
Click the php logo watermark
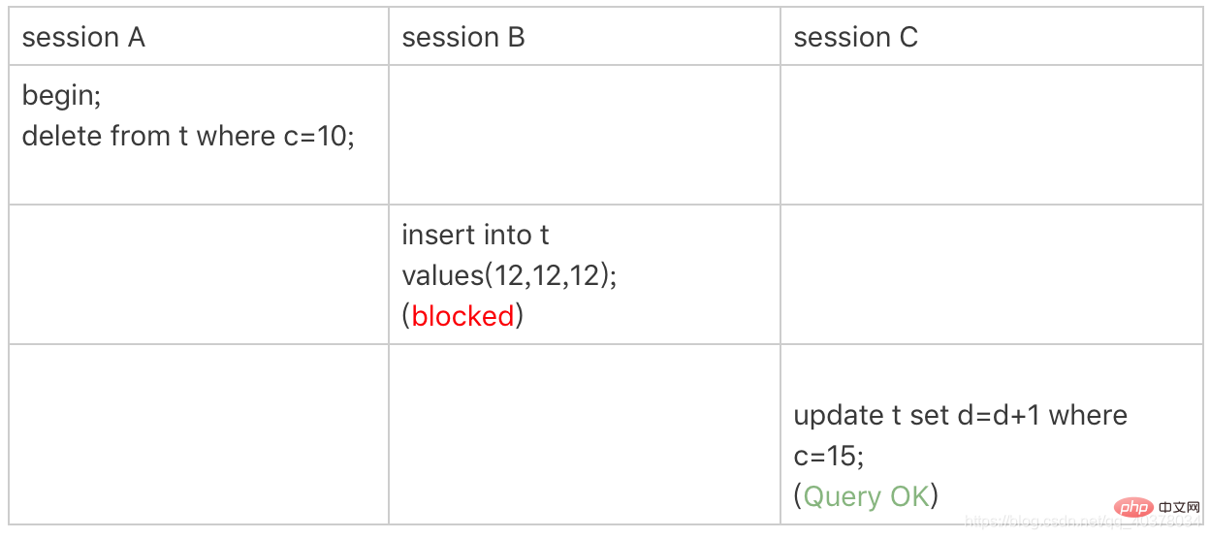1133,507
